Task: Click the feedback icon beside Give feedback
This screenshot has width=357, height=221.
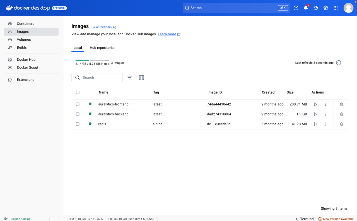Action: click(x=115, y=27)
